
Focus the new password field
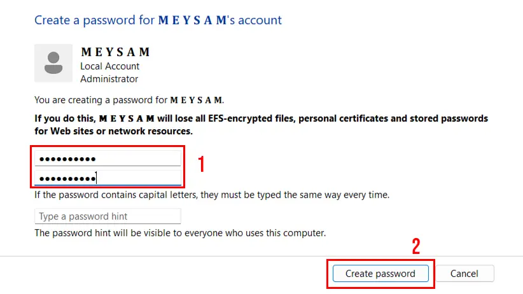(108, 158)
